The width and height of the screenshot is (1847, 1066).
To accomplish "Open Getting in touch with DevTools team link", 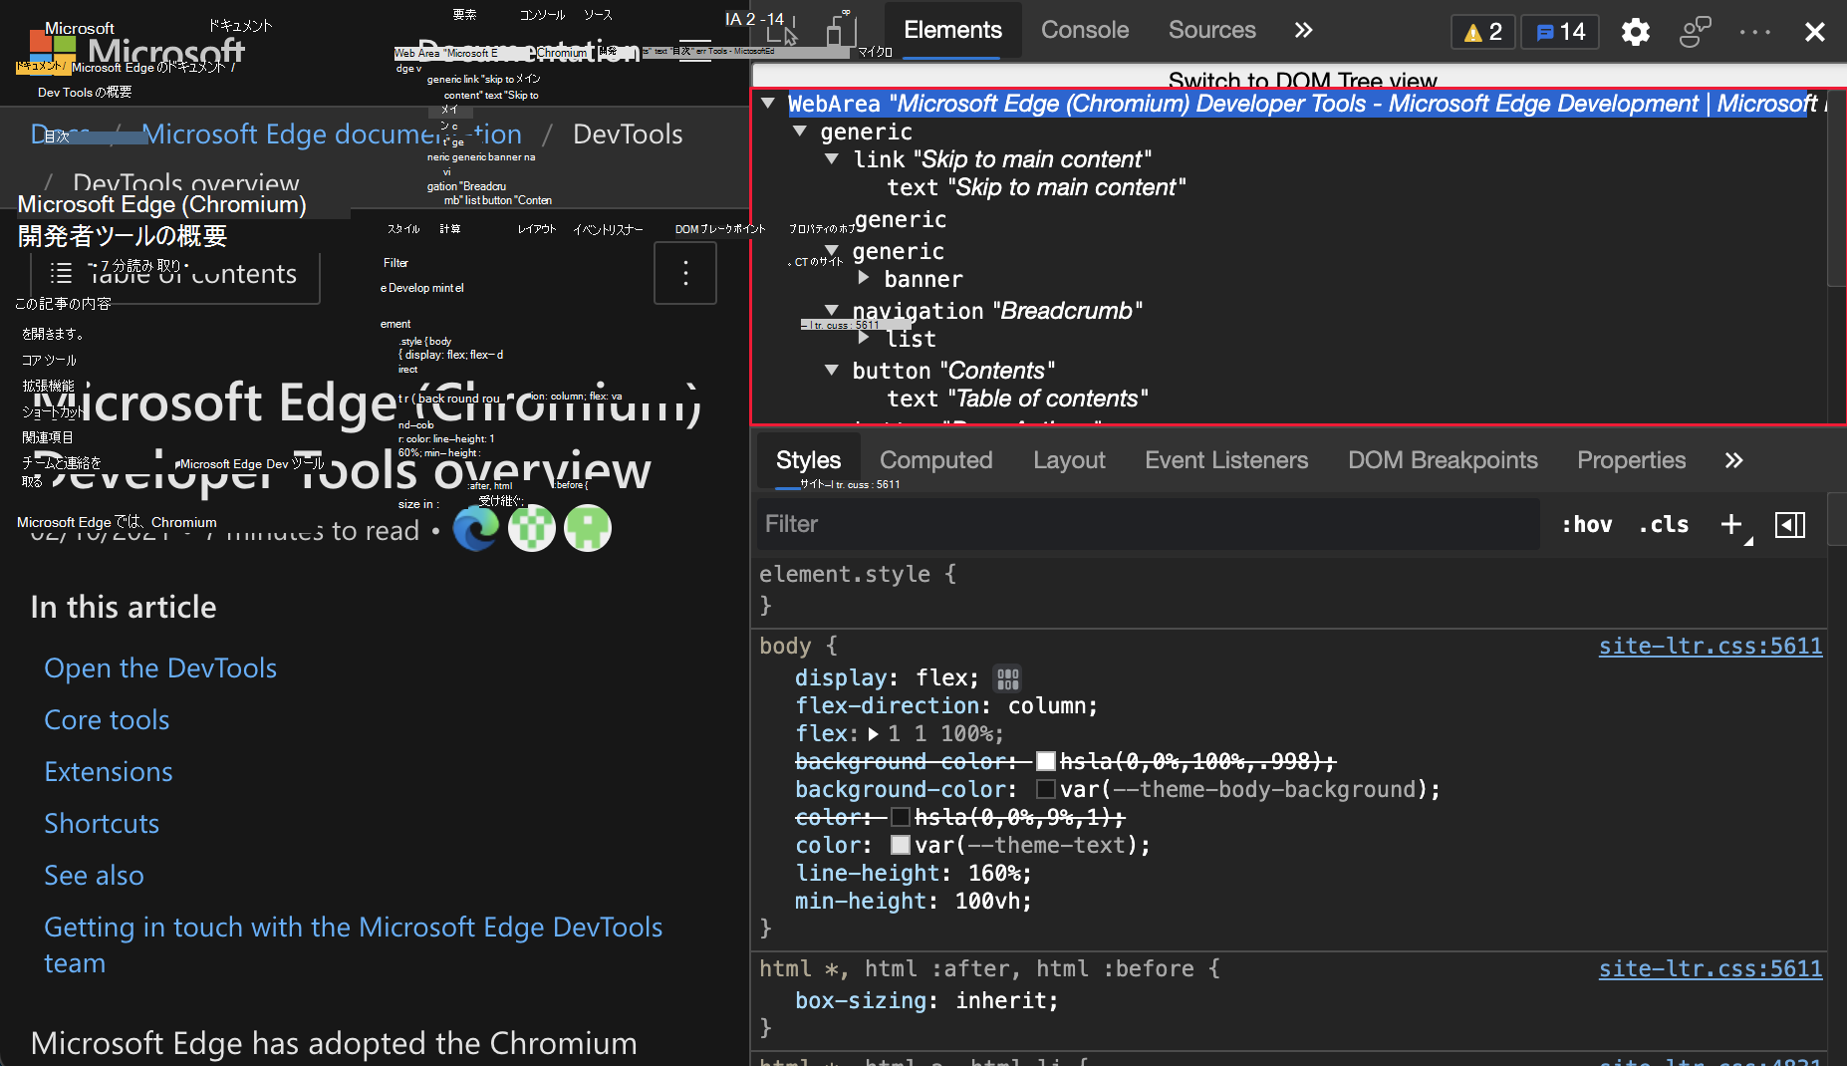I will click(353, 944).
